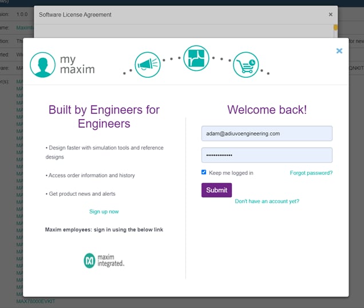Click the email address input field
Image resolution: width=364 pixels, height=308 pixels.
(x=267, y=133)
